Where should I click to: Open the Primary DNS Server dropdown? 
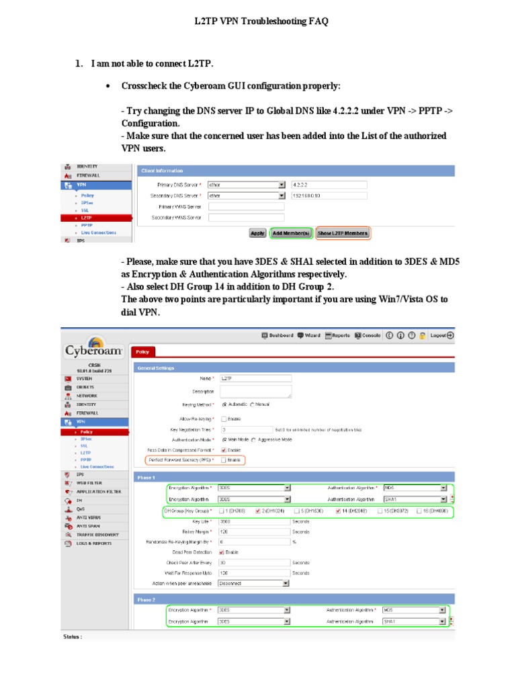[247, 185]
